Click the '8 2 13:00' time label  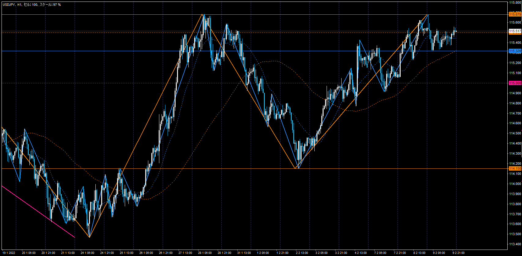pyautogui.click(x=419, y=253)
